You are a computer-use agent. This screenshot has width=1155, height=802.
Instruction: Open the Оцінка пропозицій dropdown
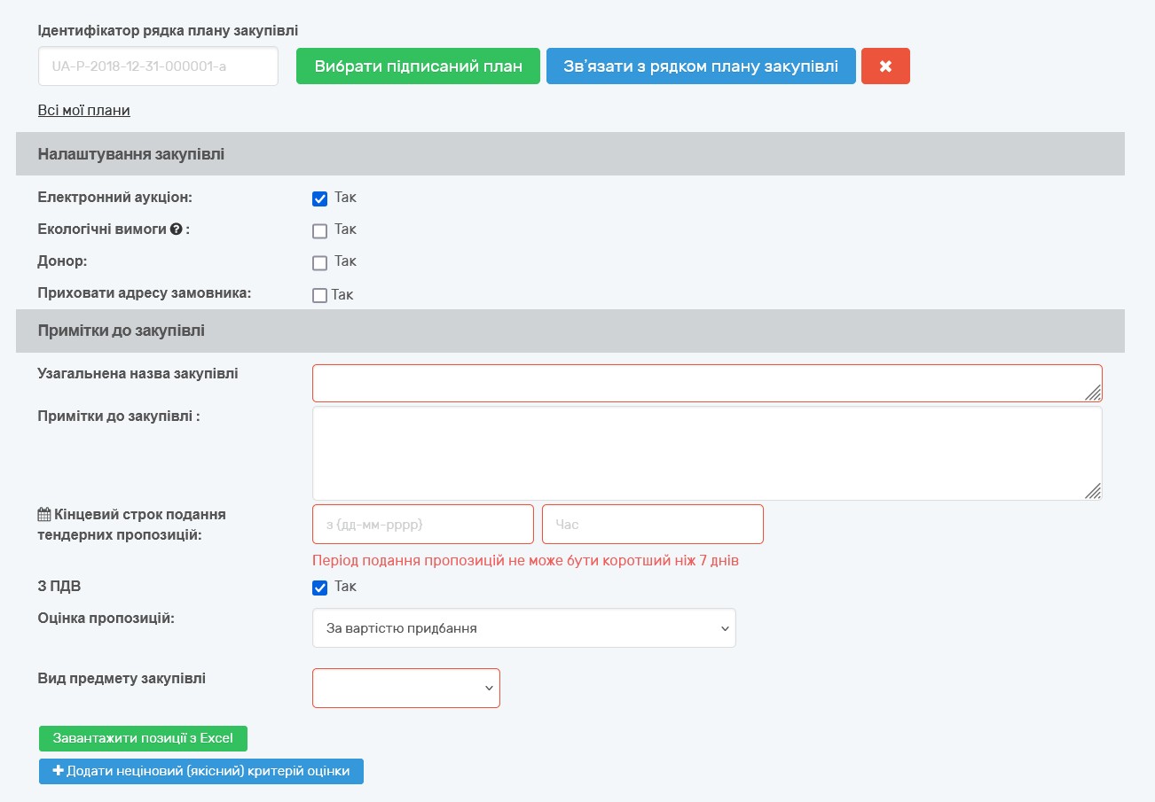[x=523, y=628]
